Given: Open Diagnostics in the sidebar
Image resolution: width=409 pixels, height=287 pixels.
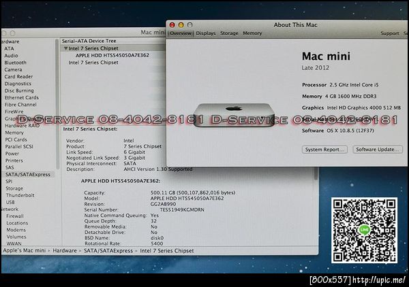Looking at the screenshot, I should (18, 84).
